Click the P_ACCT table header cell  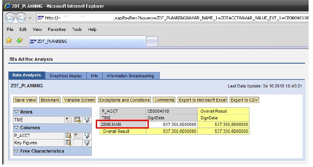123,111
